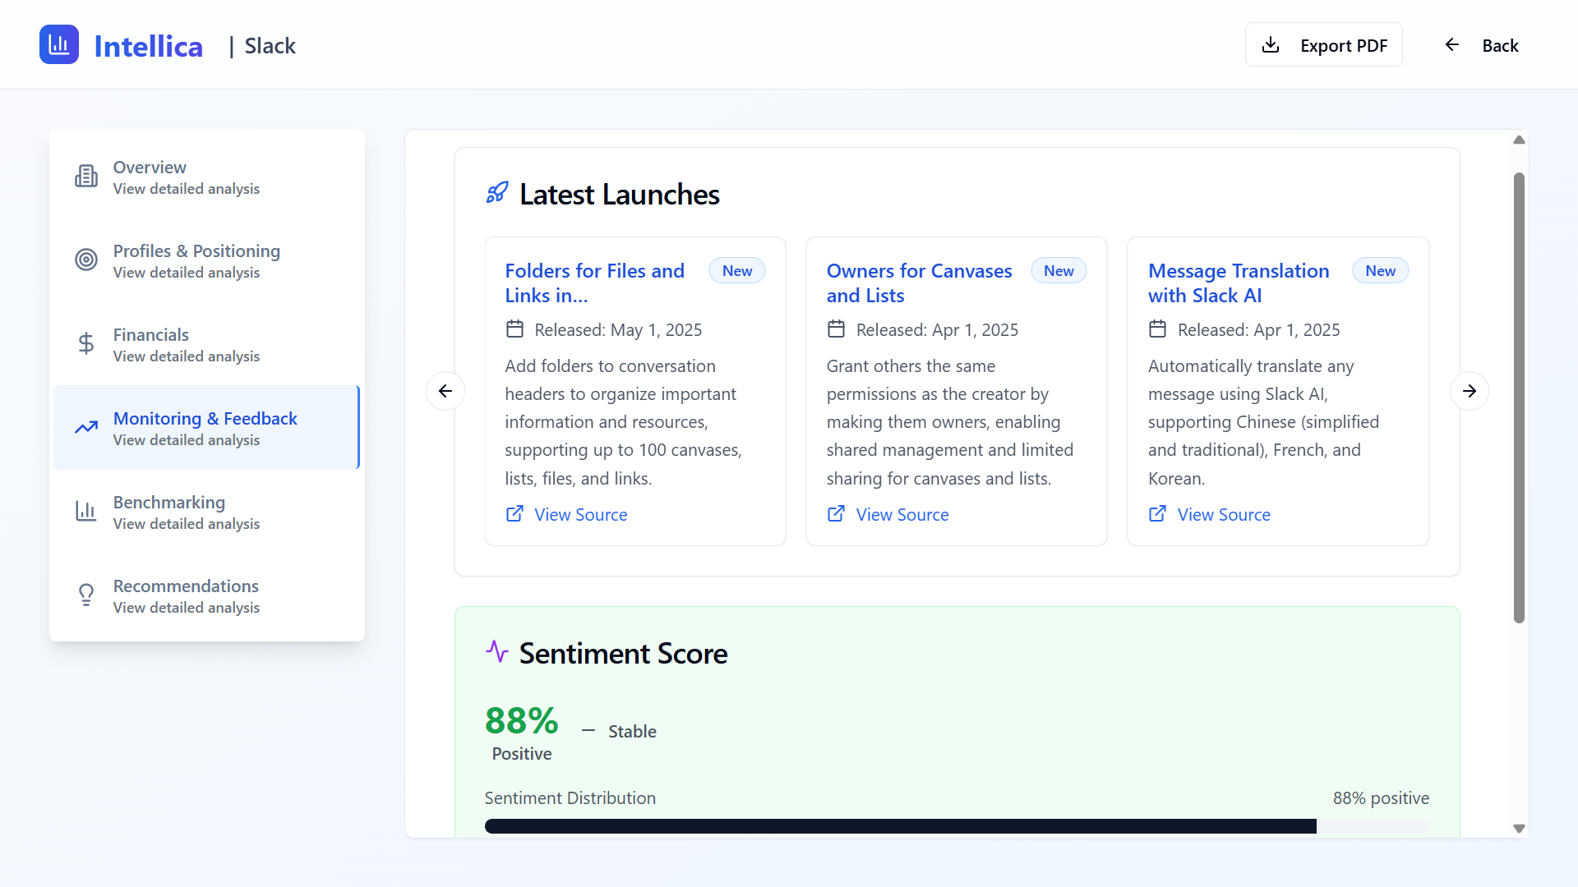This screenshot has height=887, width=1578.
Task: Click the target icon for Profiles & Positioning
Action: point(86,260)
